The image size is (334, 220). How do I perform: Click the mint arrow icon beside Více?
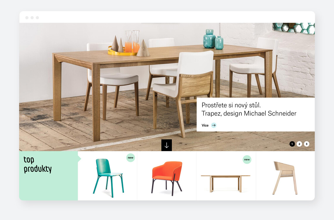(x=214, y=125)
